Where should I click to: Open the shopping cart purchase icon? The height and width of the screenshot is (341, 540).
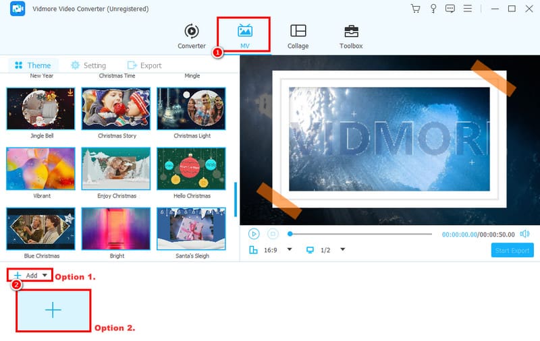(415, 9)
